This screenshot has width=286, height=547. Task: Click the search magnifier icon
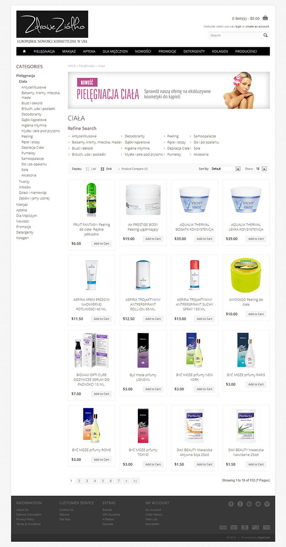266,35
